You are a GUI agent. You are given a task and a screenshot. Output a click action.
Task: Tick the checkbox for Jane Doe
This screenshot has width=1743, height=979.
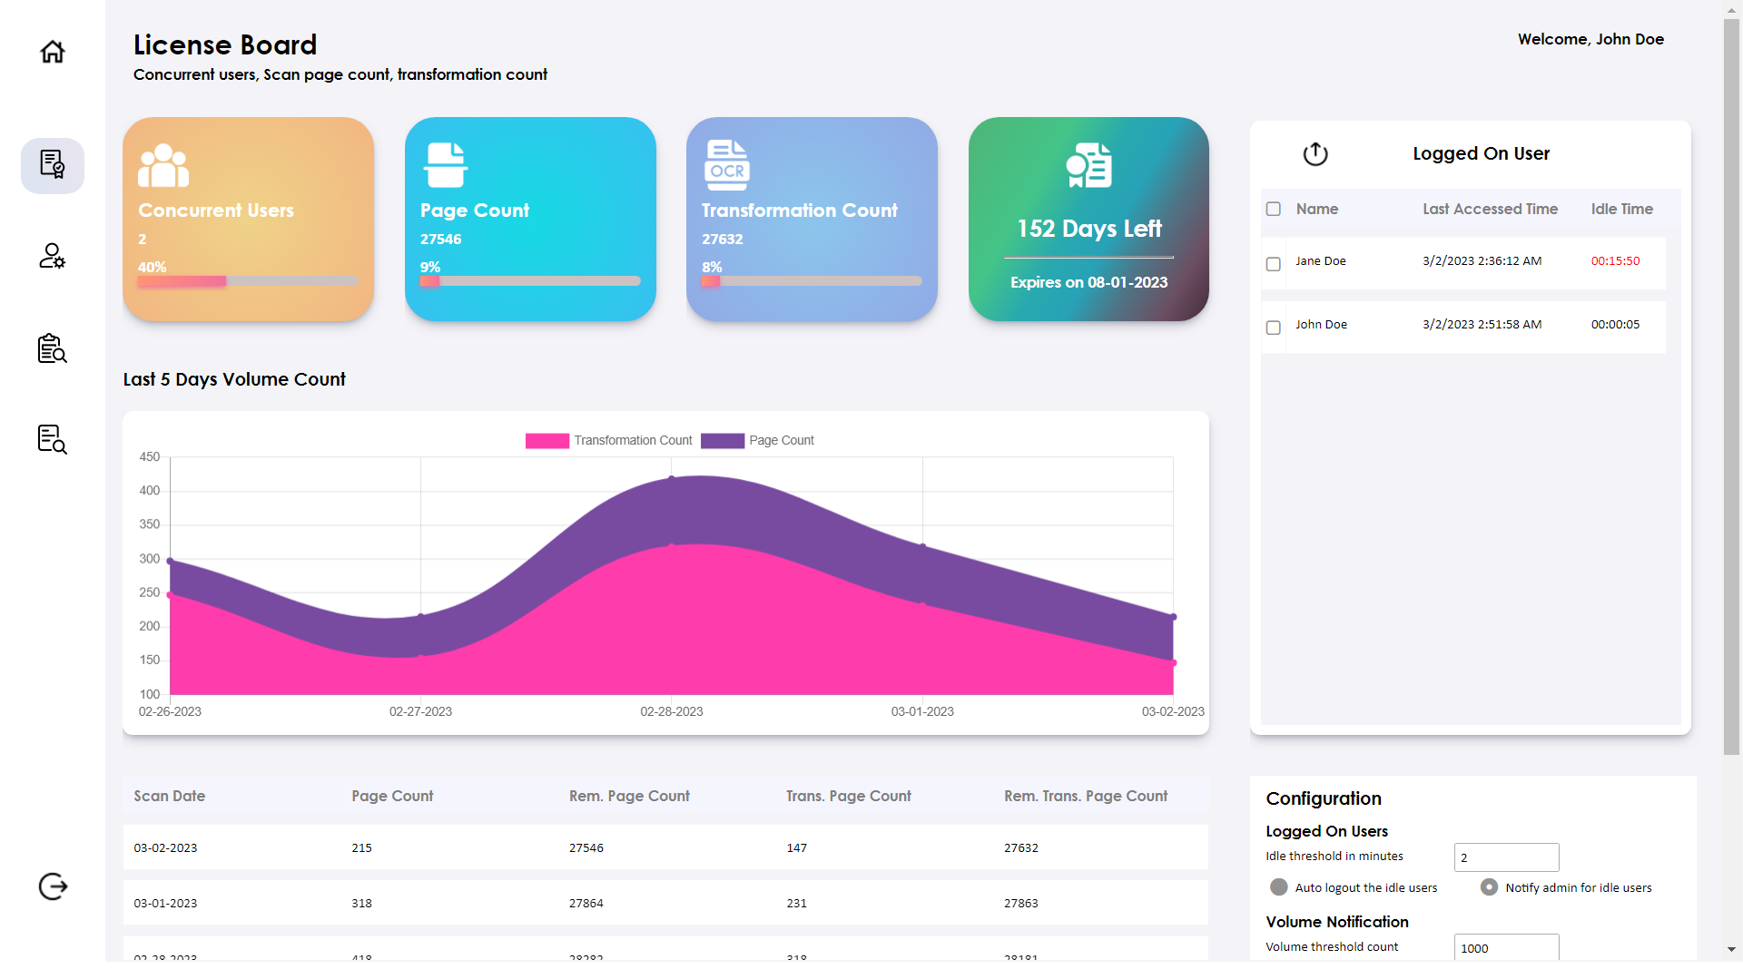(1274, 264)
